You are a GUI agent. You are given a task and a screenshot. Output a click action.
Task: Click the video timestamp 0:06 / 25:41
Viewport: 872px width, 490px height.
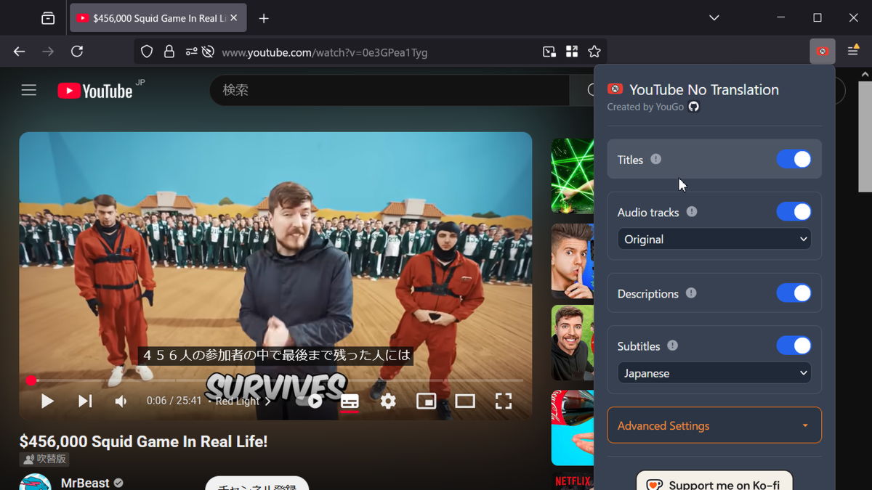[174, 401]
